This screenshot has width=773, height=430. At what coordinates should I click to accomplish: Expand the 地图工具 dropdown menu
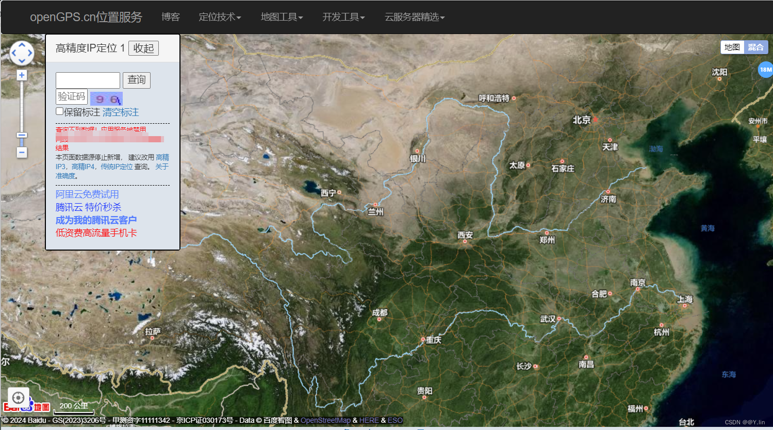[282, 17]
